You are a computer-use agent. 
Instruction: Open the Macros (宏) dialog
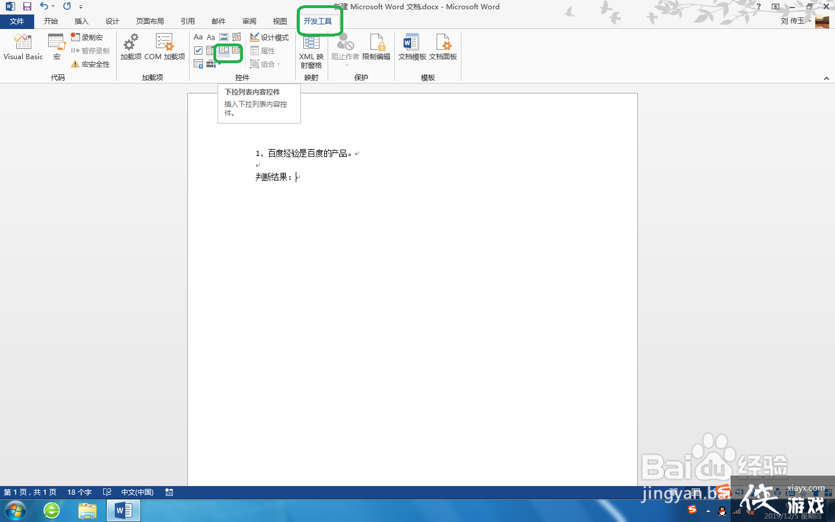click(x=56, y=46)
